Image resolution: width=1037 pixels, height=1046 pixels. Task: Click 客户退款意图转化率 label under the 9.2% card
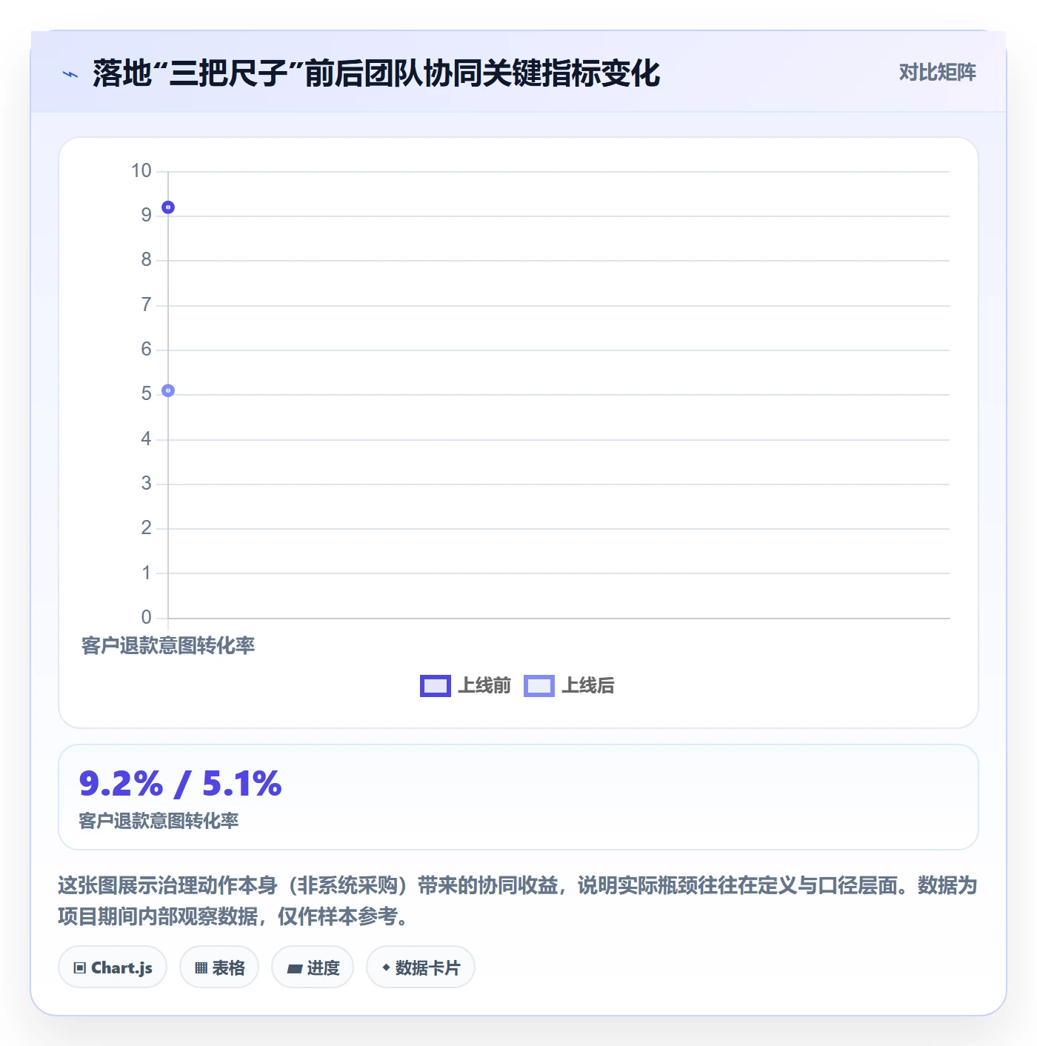point(159,821)
